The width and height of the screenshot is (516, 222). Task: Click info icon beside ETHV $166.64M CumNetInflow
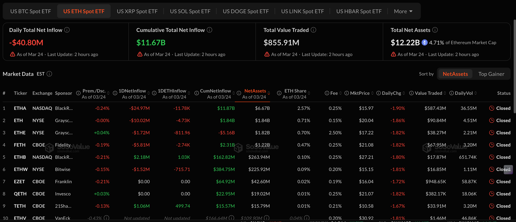(231, 218)
